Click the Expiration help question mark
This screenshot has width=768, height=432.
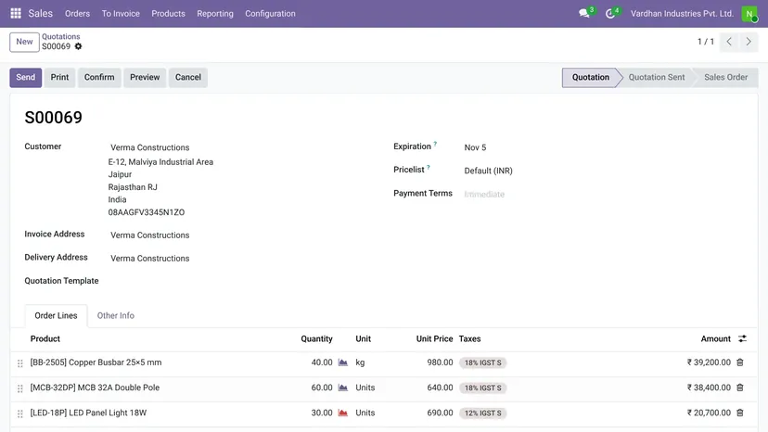[x=435, y=144]
